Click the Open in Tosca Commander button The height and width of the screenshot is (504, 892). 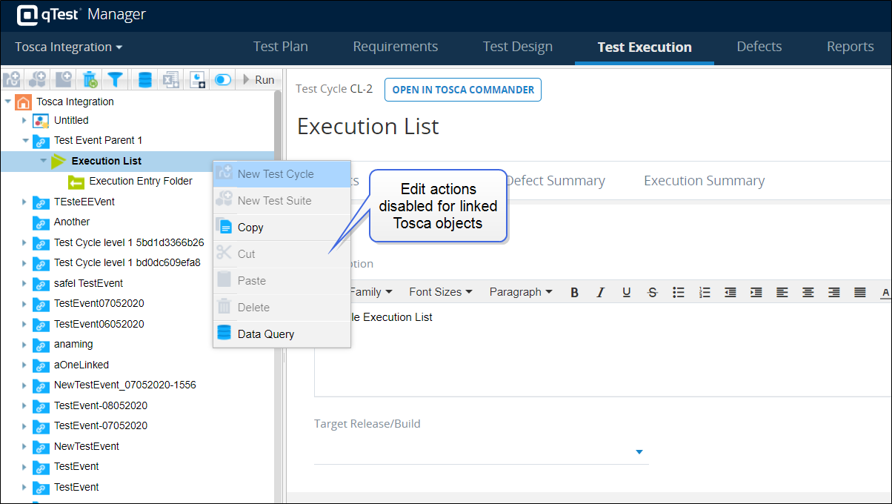coord(462,90)
